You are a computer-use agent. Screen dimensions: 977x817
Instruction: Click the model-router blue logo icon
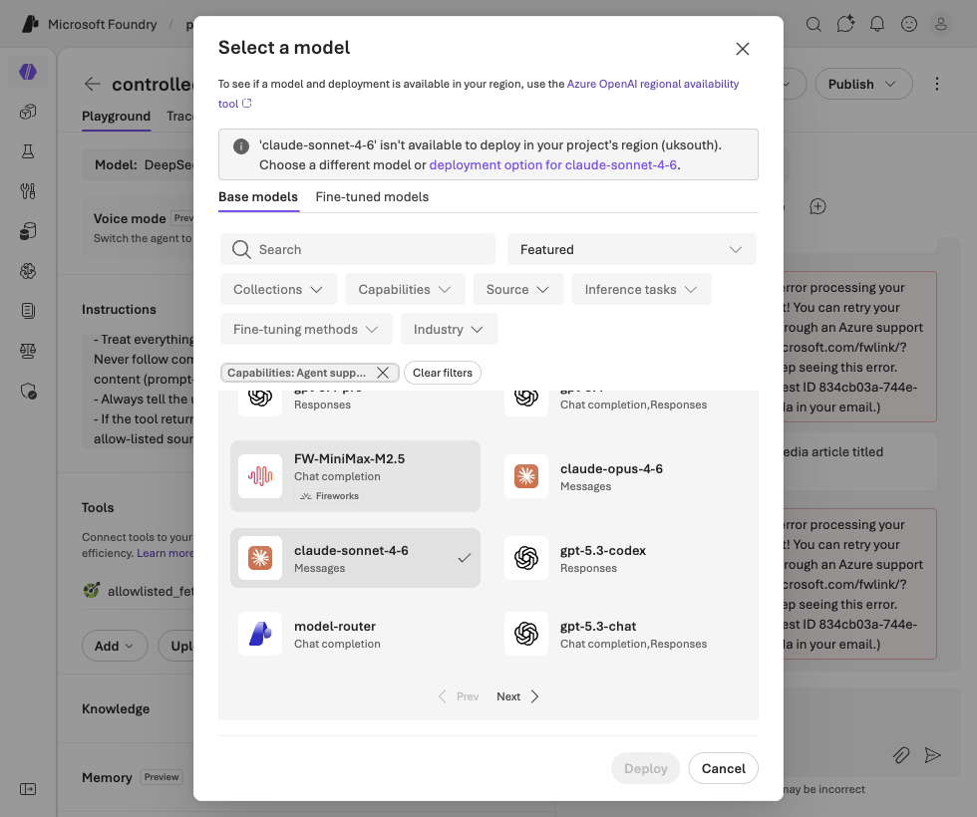click(260, 634)
